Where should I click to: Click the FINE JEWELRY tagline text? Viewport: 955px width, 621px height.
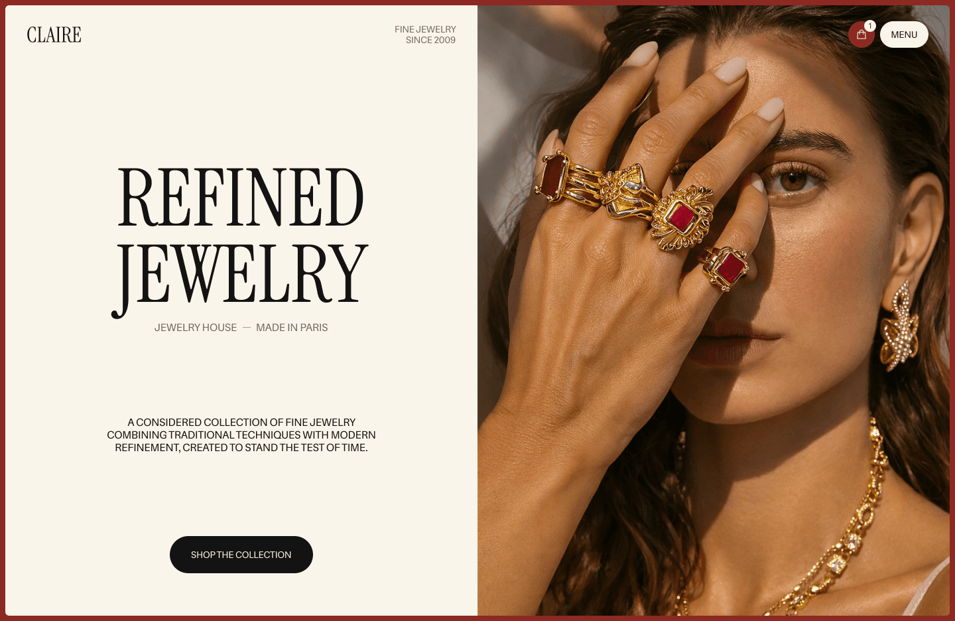click(x=425, y=29)
